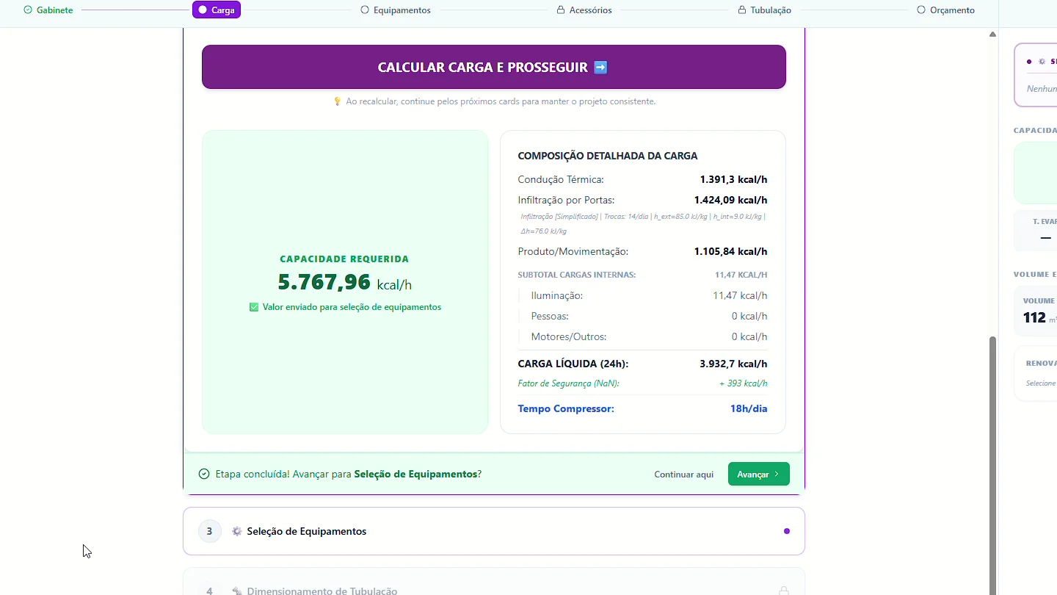Click the gear icon in right sidebar card
The width and height of the screenshot is (1057, 595).
point(1042,62)
